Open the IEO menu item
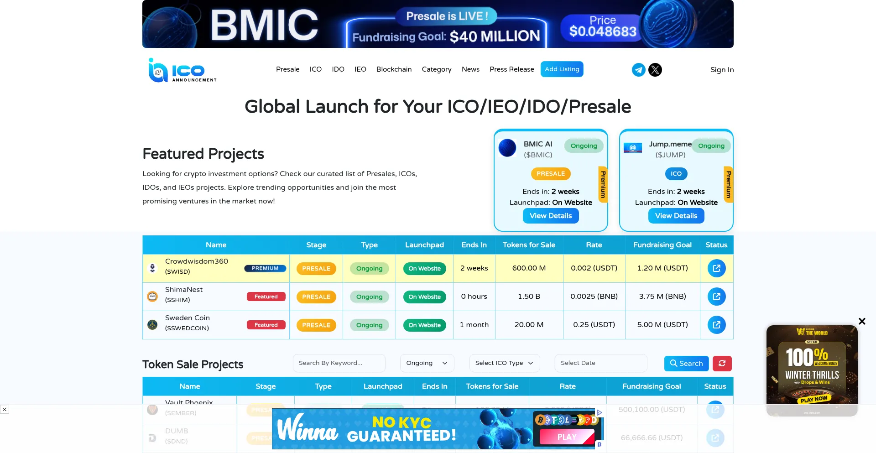 point(360,69)
